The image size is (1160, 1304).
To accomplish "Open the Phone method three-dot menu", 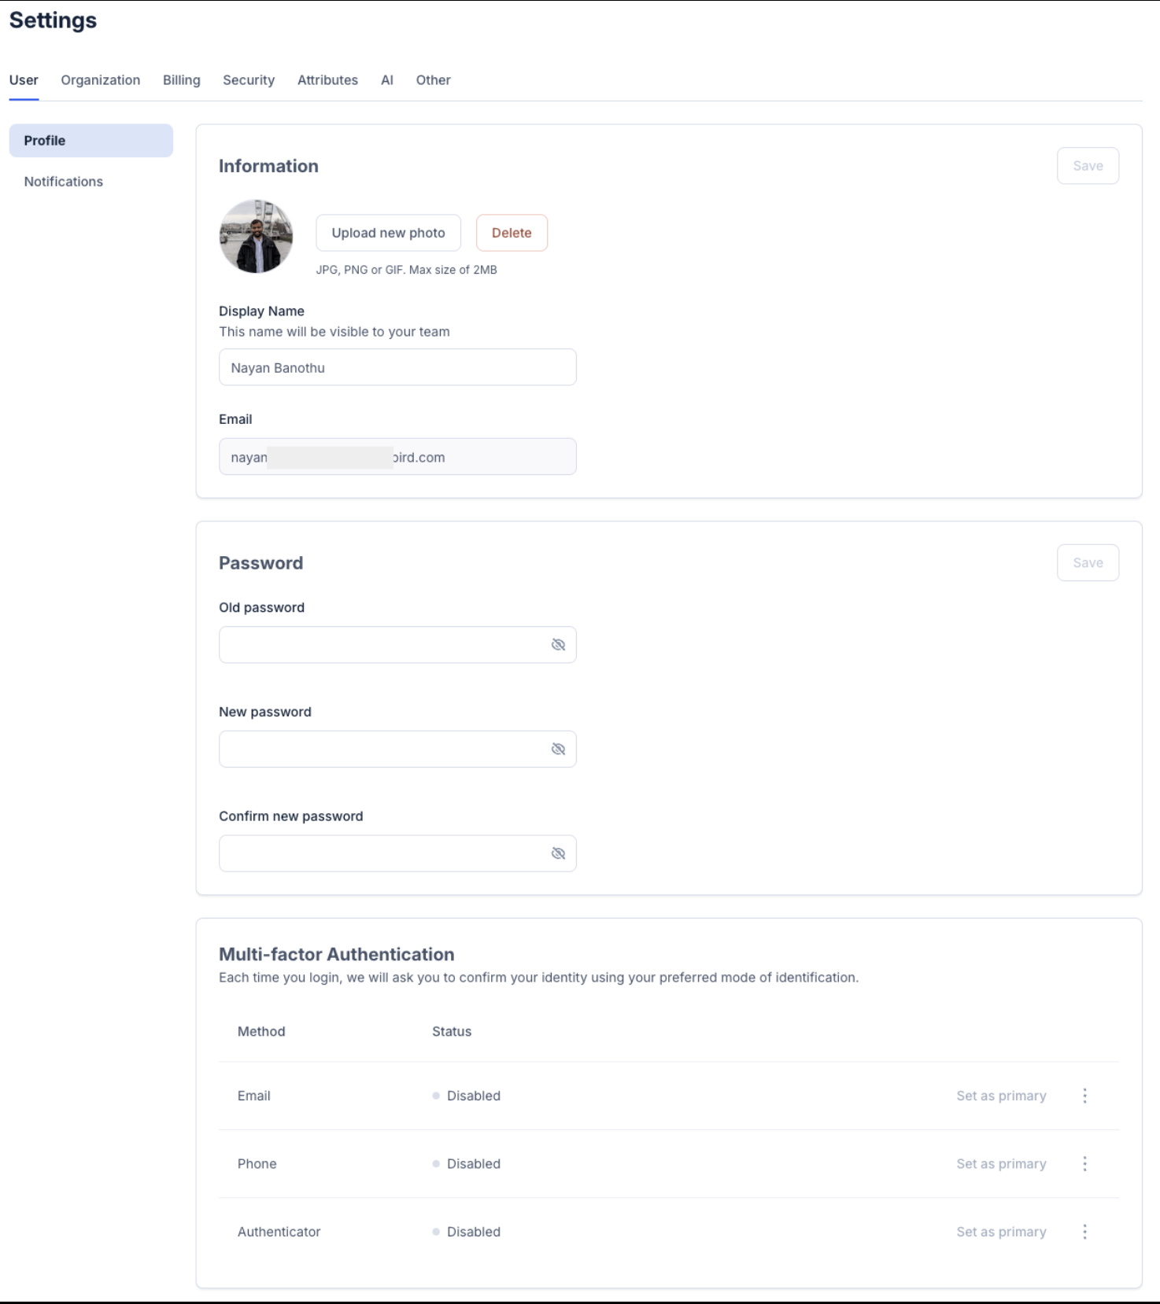I will 1084,1164.
